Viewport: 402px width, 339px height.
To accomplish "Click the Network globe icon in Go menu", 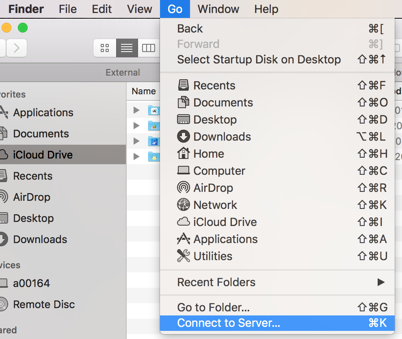I will [x=183, y=205].
